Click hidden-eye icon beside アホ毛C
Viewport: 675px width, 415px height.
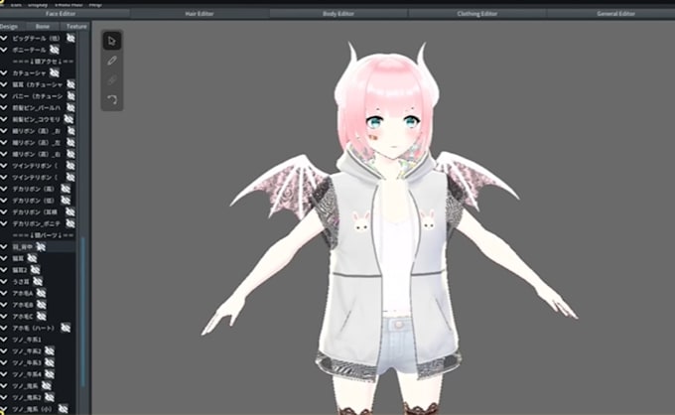(x=41, y=317)
